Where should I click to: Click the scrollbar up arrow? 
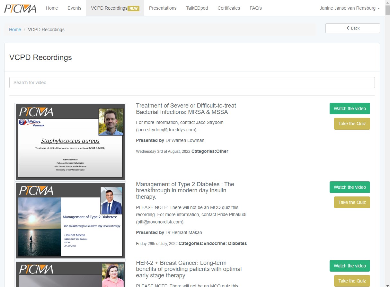[x=387, y=3]
